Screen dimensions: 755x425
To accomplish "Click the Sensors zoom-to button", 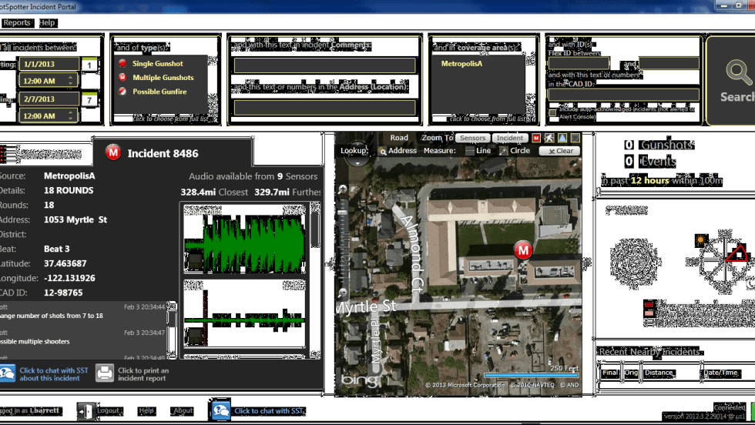I will click(471, 138).
